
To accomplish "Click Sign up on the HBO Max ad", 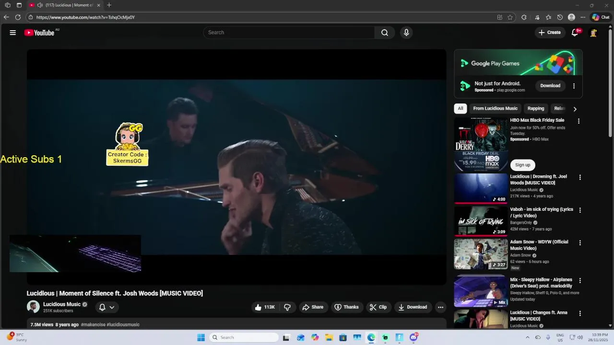I will click(522, 165).
